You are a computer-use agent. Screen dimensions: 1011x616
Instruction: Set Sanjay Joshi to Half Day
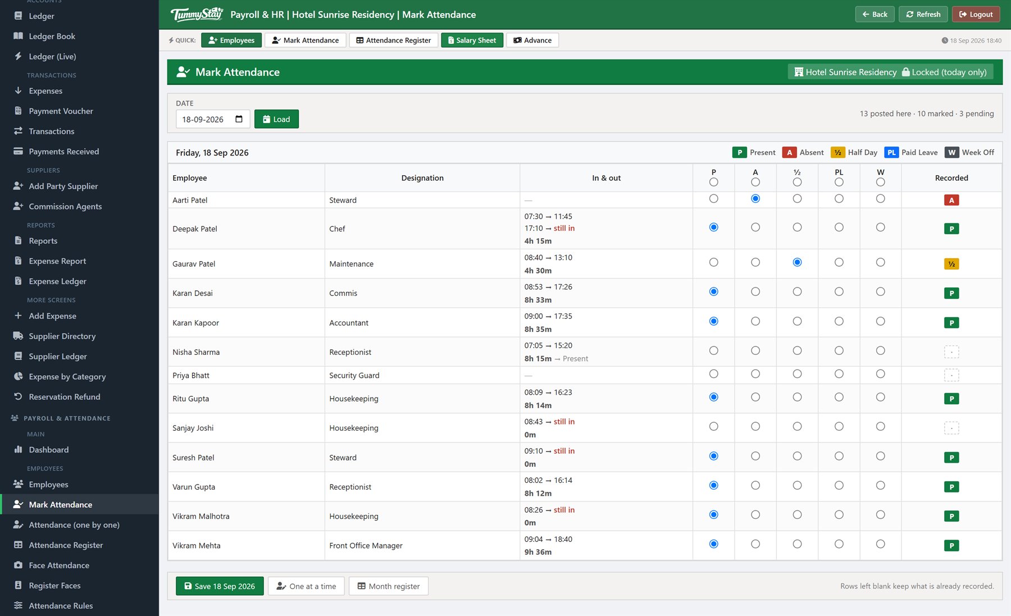coord(797,427)
